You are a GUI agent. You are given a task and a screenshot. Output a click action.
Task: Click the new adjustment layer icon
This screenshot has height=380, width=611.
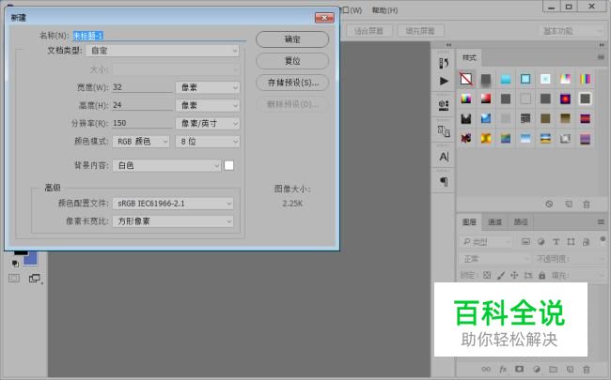click(536, 369)
